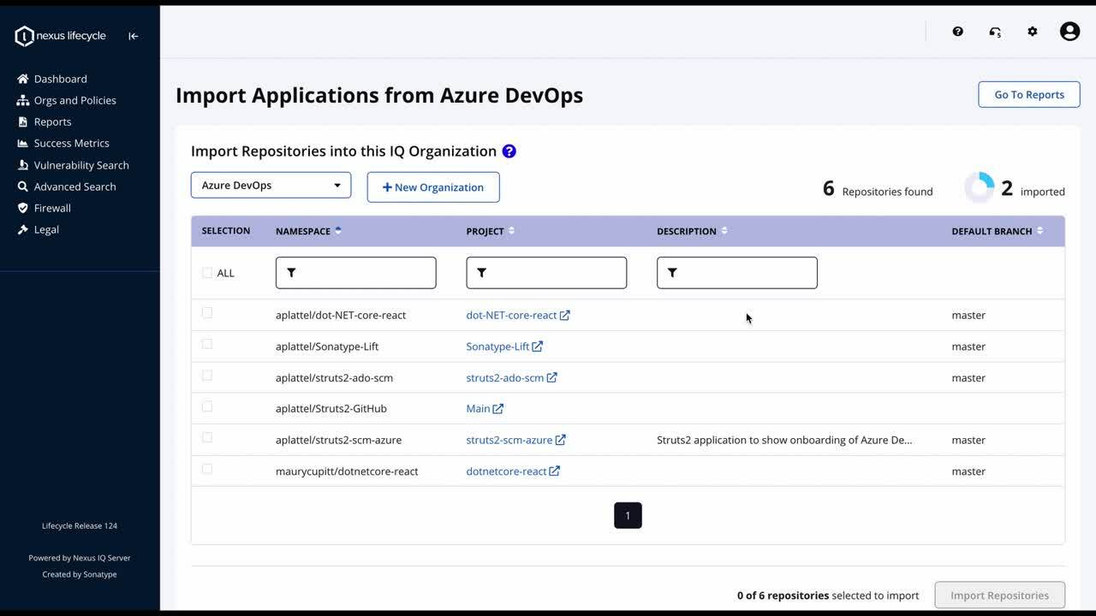The image size is (1096, 616).
Task: Open the Firewall section
Action: pos(52,208)
